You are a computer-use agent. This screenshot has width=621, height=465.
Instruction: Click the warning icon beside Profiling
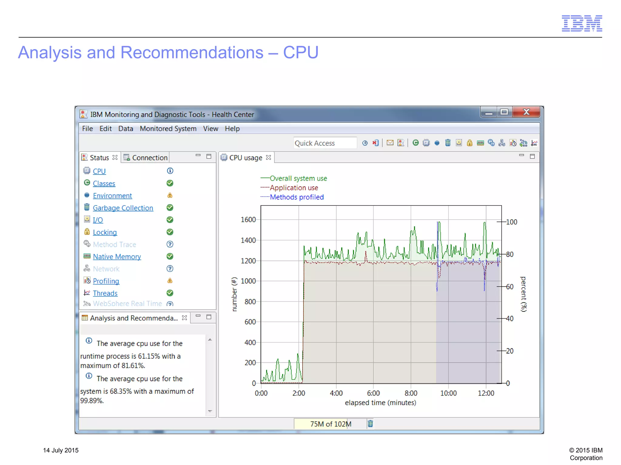pos(170,281)
